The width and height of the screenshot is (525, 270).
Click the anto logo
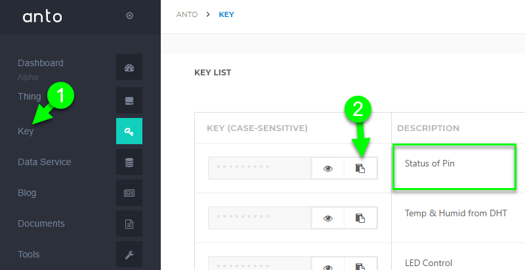coord(42,16)
